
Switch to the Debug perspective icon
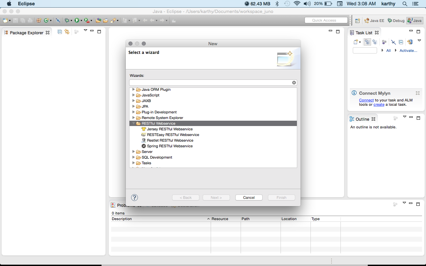(x=396, y=20)
